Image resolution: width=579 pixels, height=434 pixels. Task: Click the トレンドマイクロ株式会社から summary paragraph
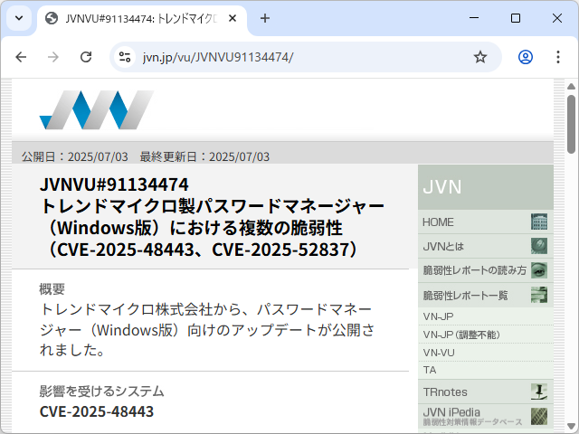[x=207, y=329]
